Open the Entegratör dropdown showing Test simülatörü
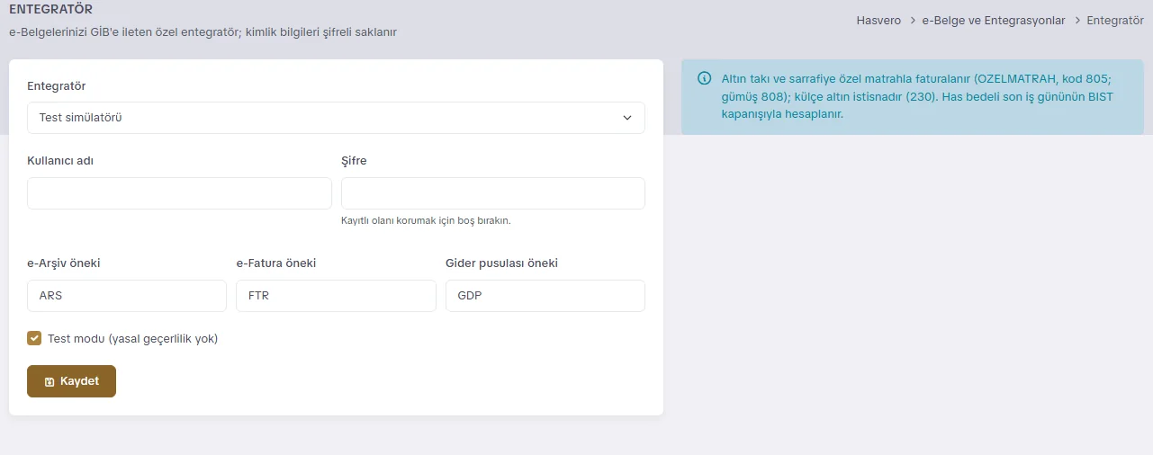 [336, 118]
